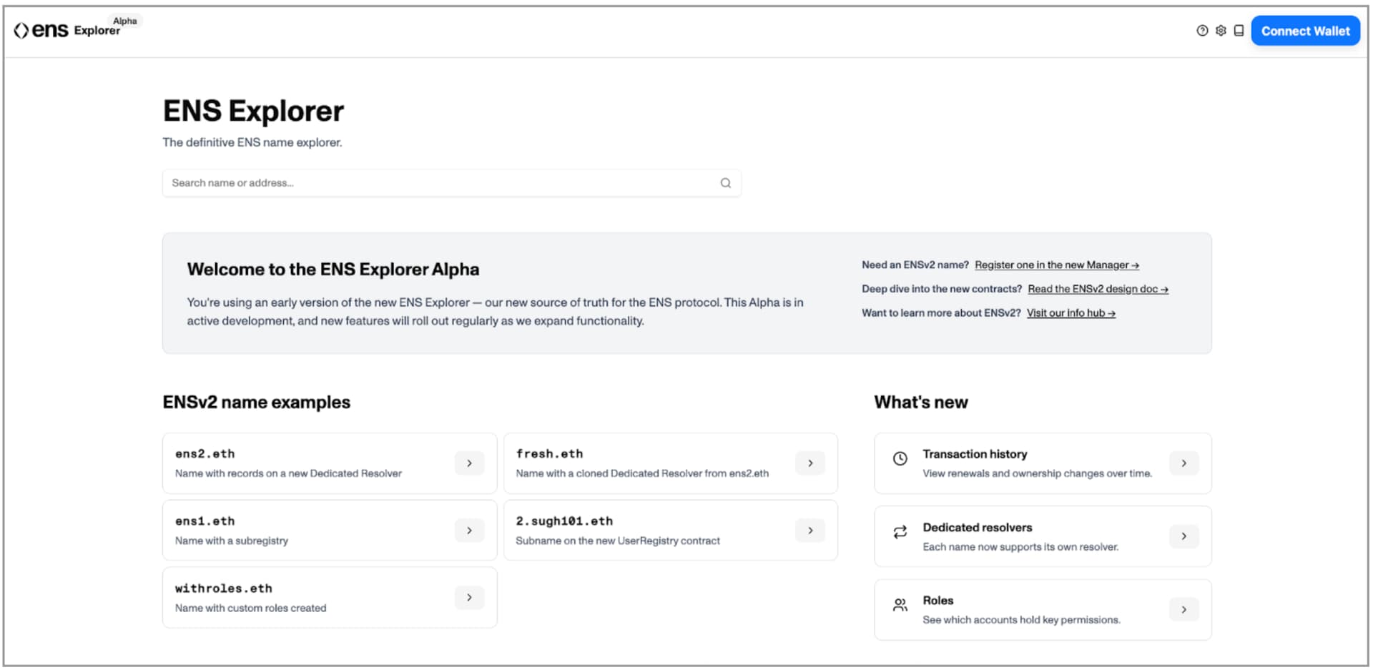
Task: Expand withroles.eth with its chevron arrow
Action: tap(469, 598)
